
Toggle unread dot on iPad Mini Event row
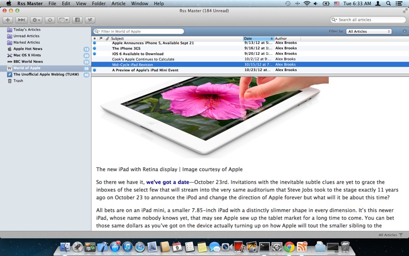coord(95,70)
